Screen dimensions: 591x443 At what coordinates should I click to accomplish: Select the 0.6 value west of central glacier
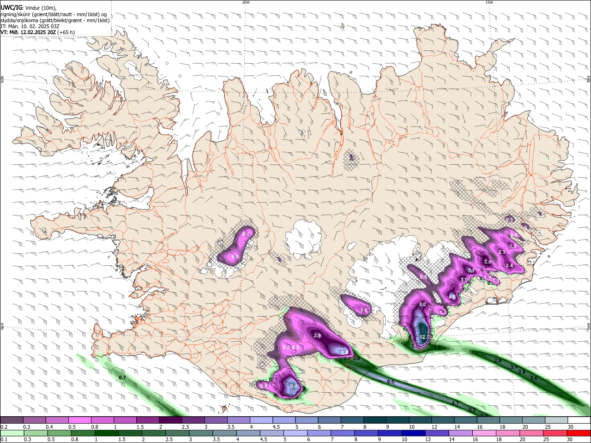pyautogui.click(x=235, y=257)
